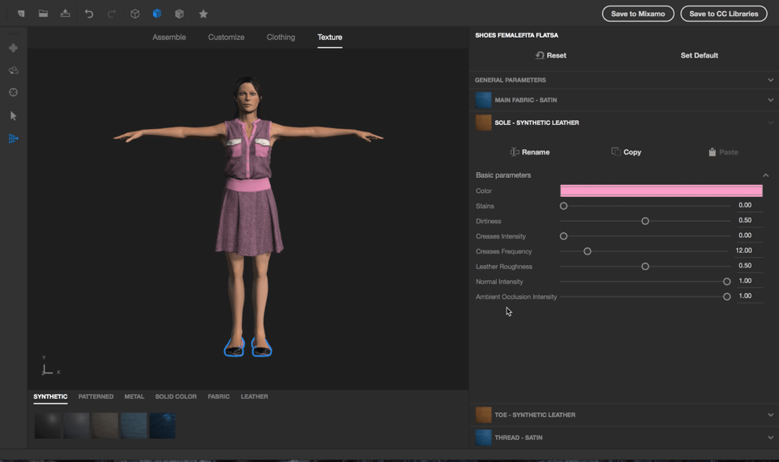Click Save to Mixamo button
Image resolution: width=779 pixels, height=462 pixels.
[x=638, y=14]
